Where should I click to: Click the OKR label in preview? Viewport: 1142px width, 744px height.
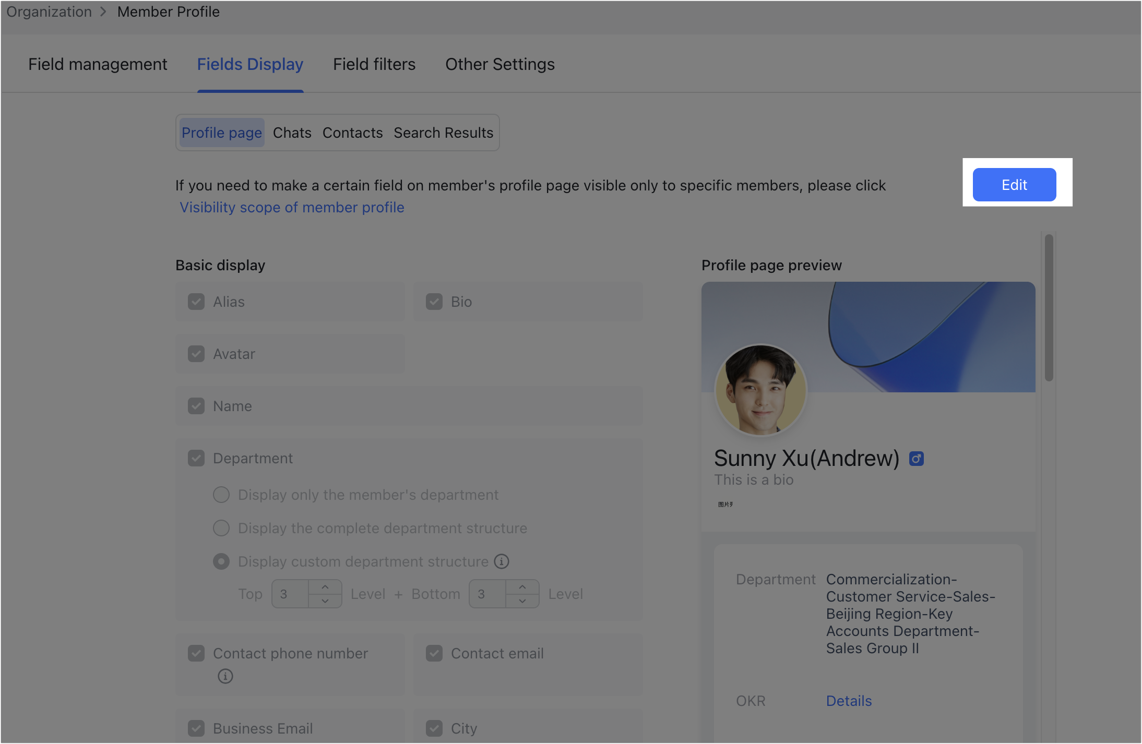tap(751, 701)
